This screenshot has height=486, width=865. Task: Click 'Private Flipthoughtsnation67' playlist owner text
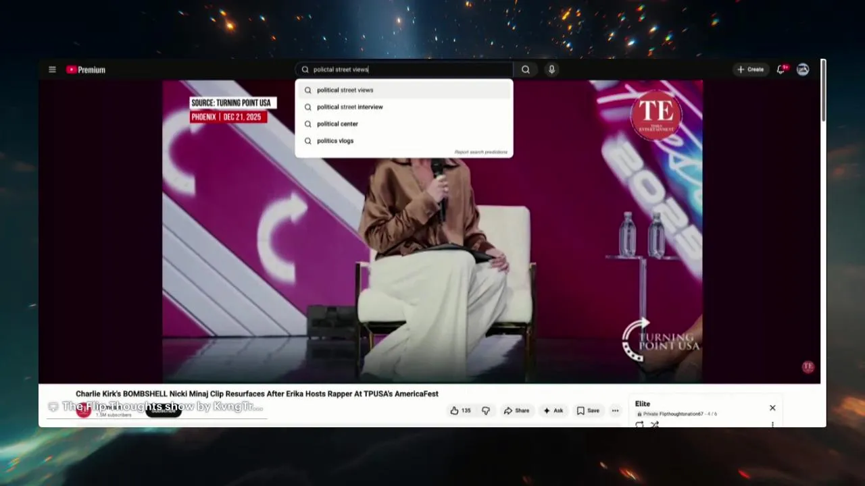[673, 414]
